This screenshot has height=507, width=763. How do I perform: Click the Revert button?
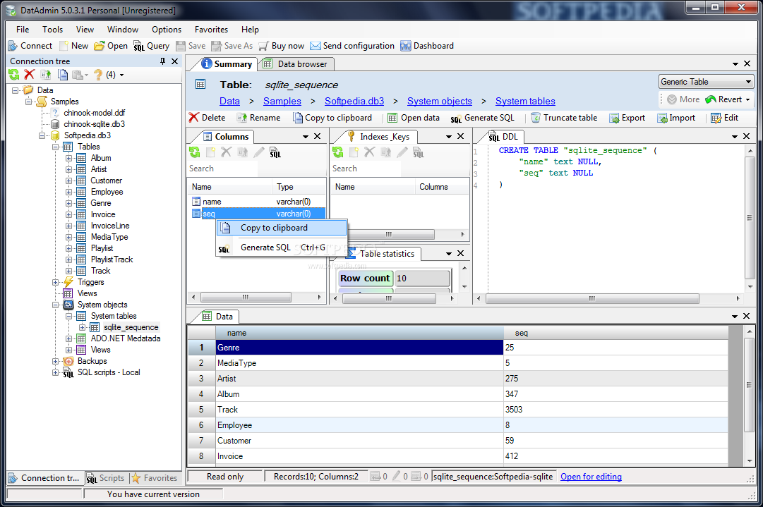pos(724,99)
